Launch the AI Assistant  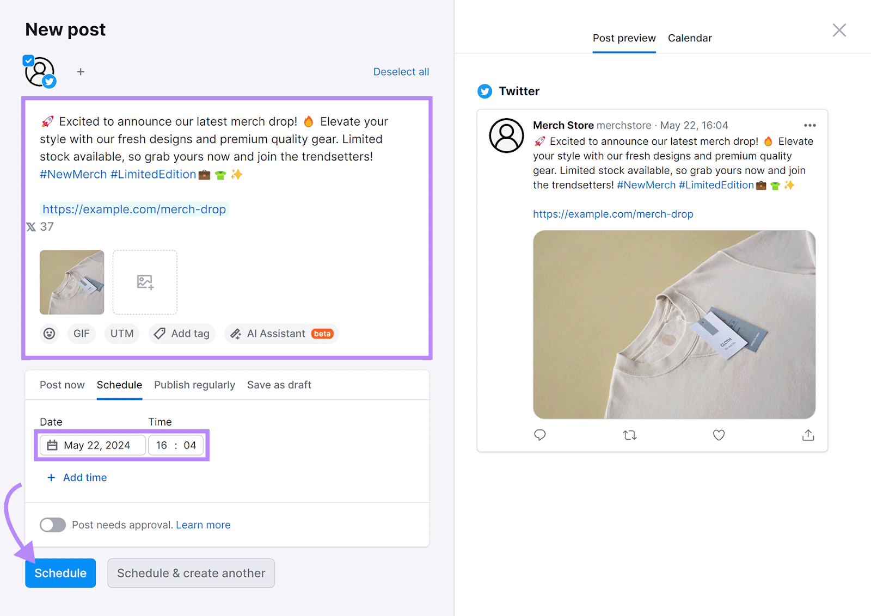(x=281, y=334)
